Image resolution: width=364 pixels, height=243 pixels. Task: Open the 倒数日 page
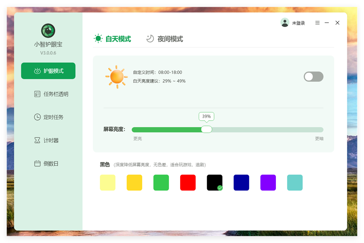47,163
